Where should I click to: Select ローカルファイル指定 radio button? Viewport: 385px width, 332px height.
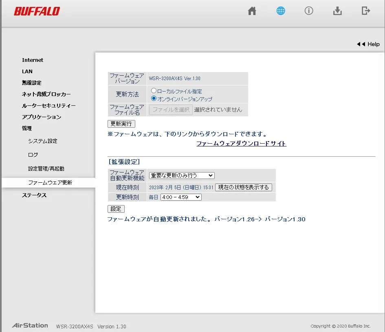[154, 91]
